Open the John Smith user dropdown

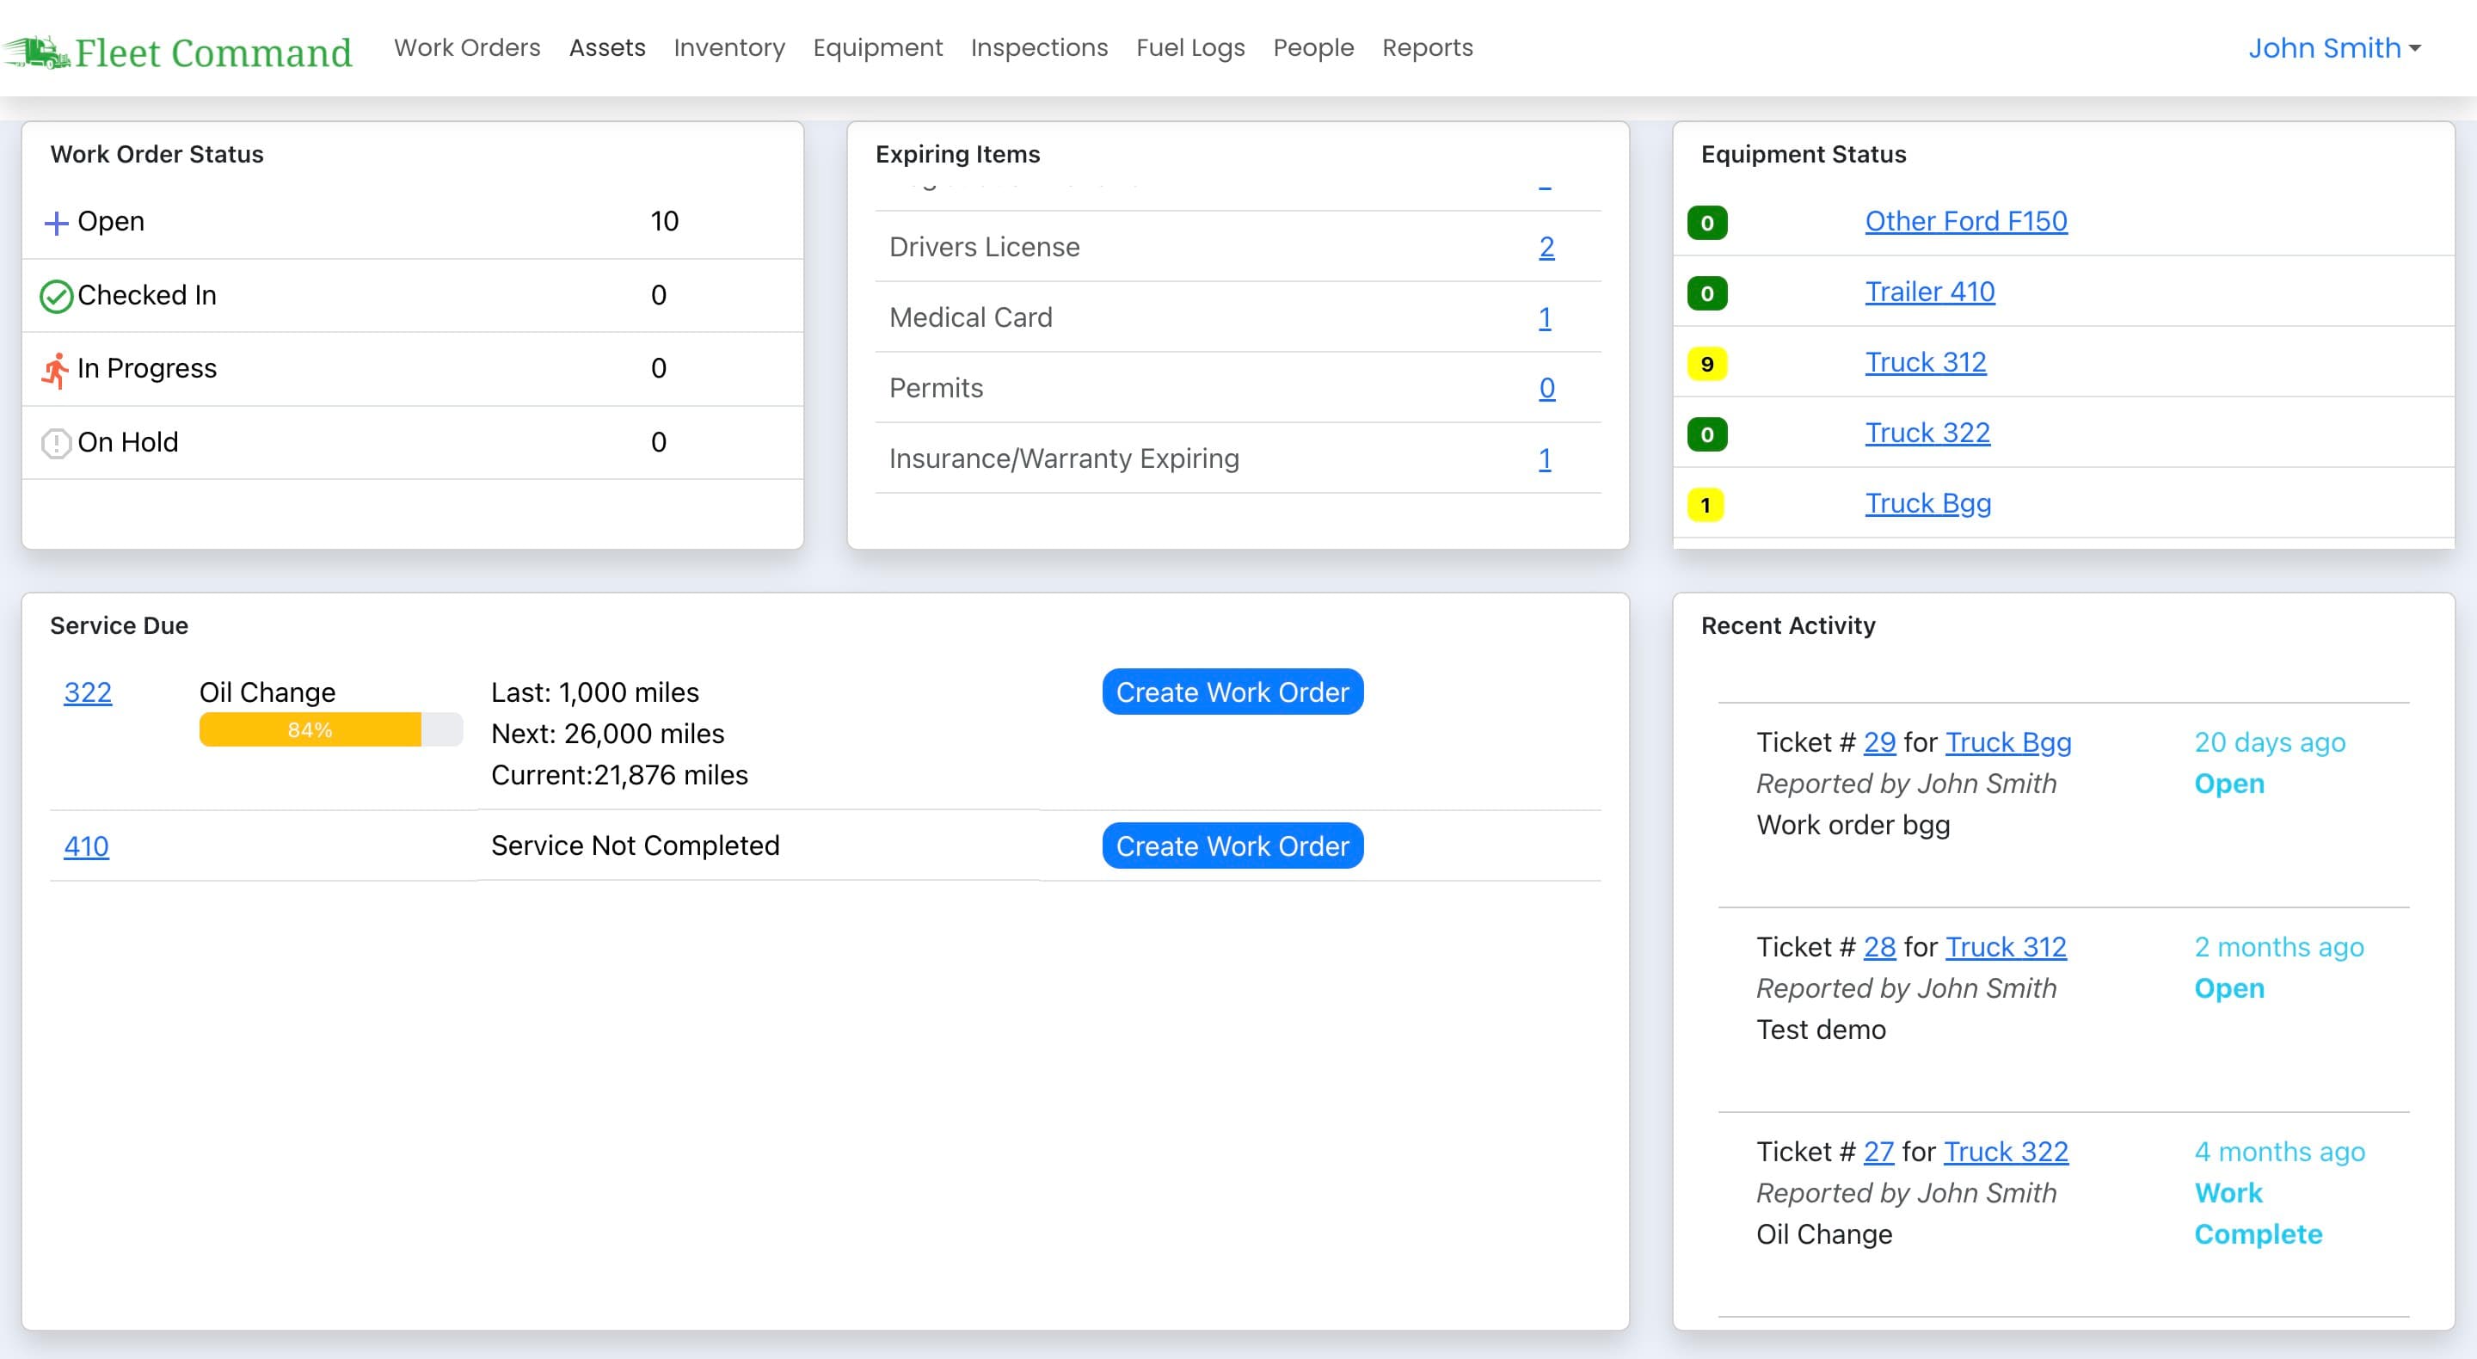click(x=2333, y=48)
